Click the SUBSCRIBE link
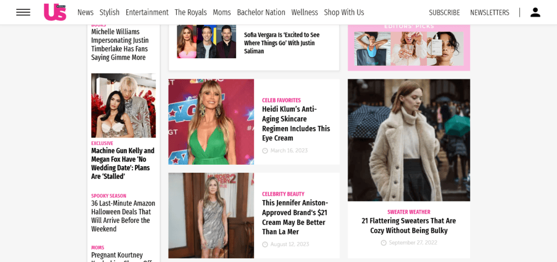The image size is (557, 262). 444,13
